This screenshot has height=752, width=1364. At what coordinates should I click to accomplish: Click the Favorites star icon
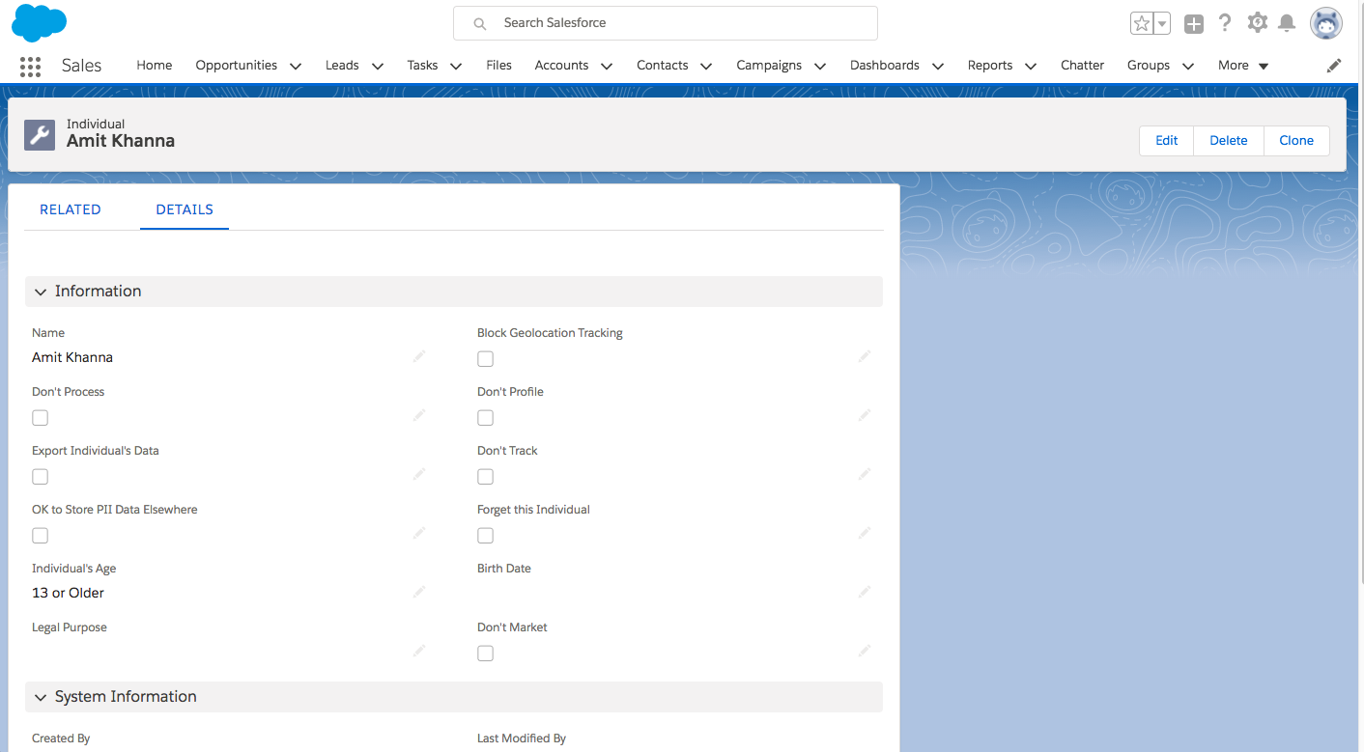(x=1142, y=24)
